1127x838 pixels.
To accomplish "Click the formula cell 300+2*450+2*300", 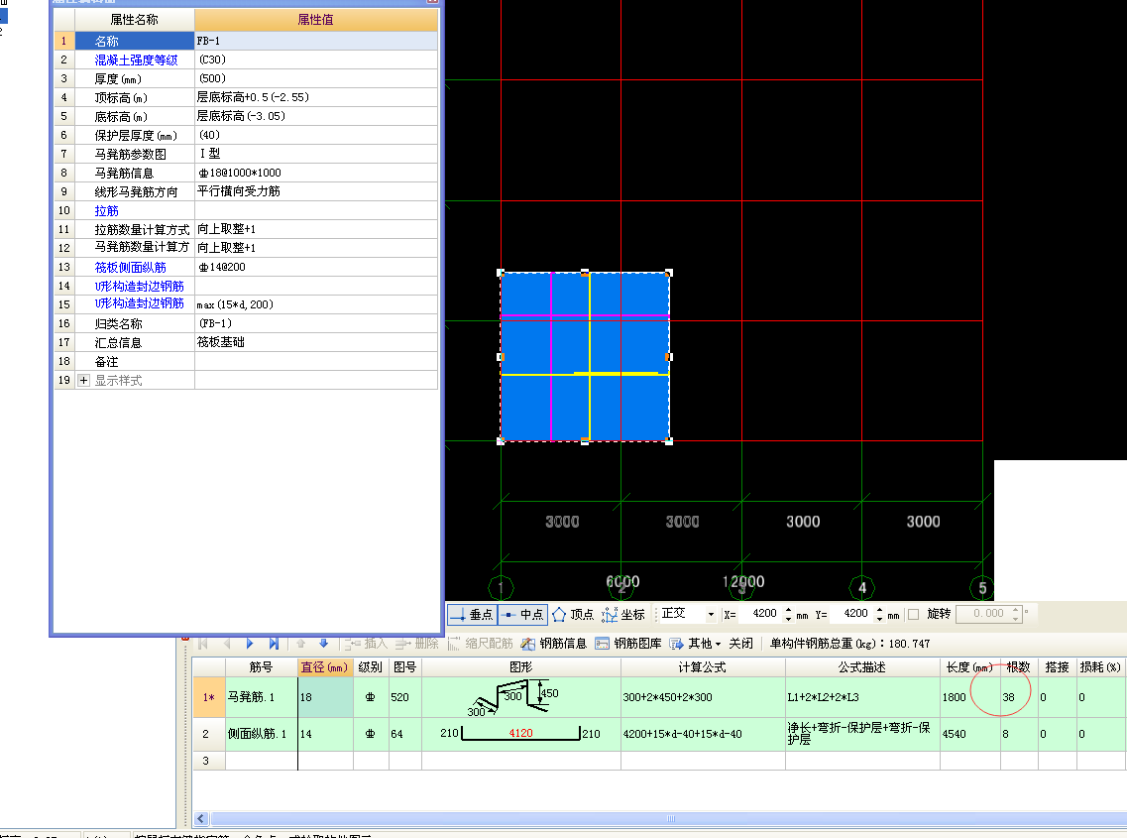I will pyautogui.click(x=702, y=697).
